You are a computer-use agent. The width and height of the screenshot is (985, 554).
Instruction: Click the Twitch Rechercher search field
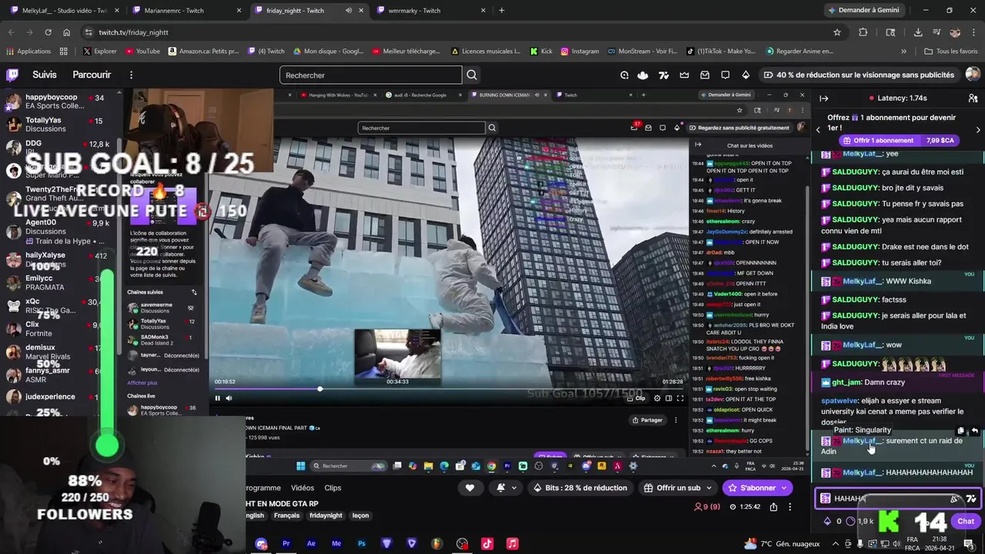click(x=371, y=75)
